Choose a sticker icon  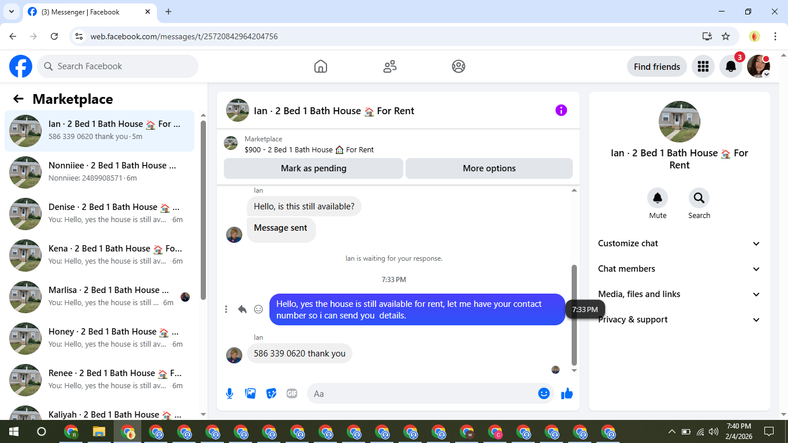click(x=271, y=393)
